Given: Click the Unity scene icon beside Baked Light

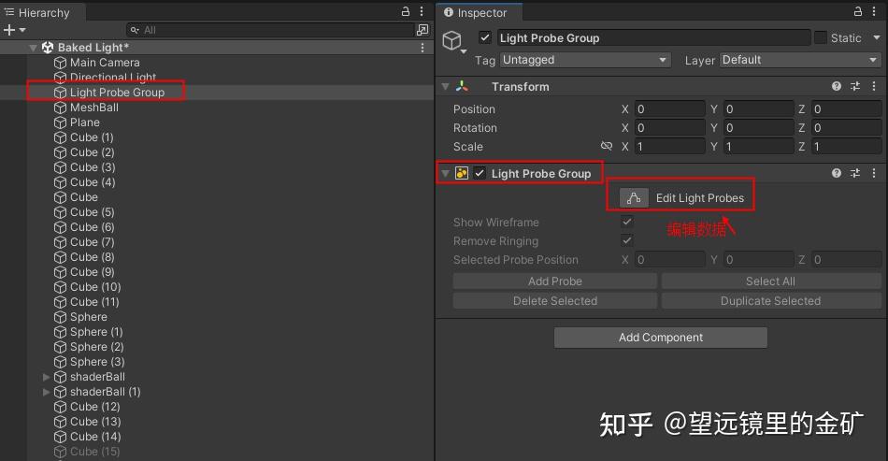Looking at the screenshot, I should click(x=48, y=48).
